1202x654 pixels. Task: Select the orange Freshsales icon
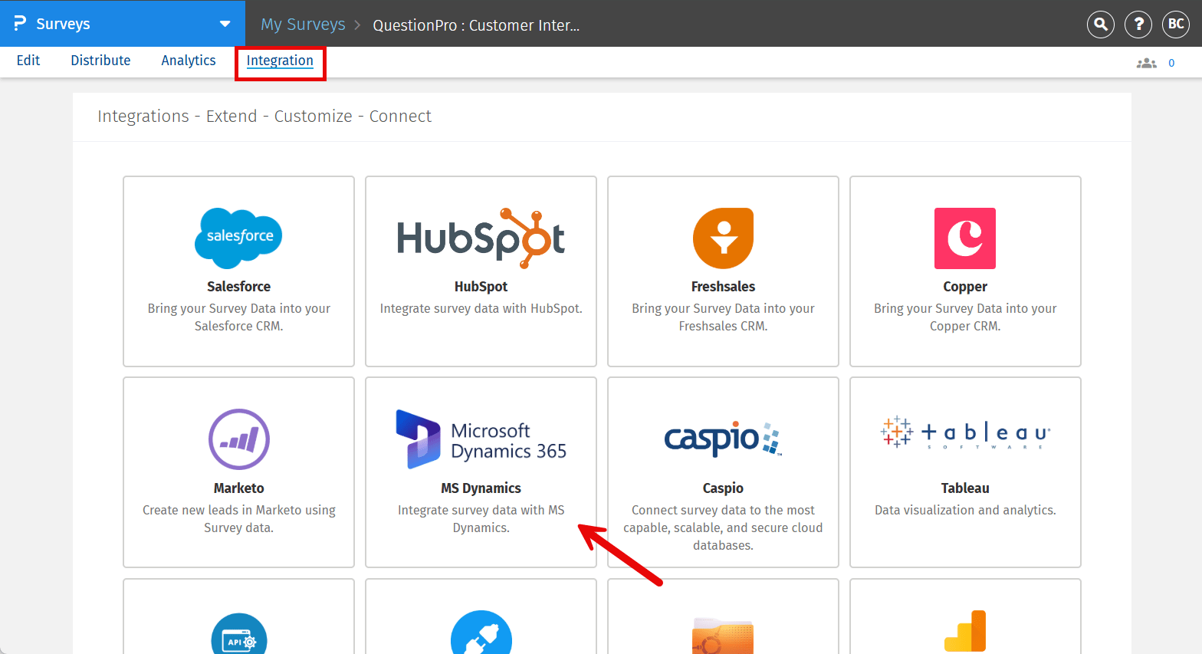723,238
